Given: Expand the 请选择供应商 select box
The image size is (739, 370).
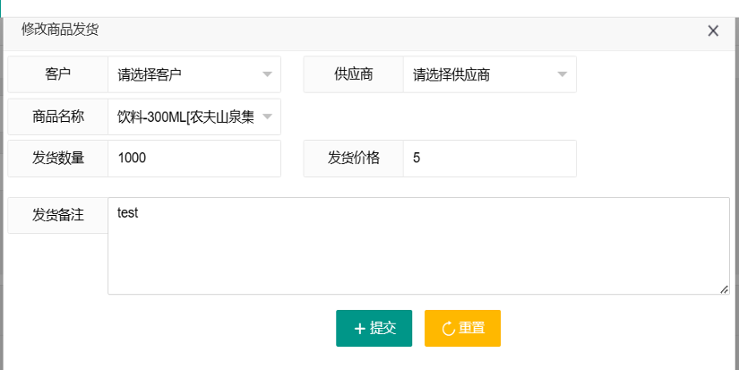Looking at the screenshot, I should [490, 74].
